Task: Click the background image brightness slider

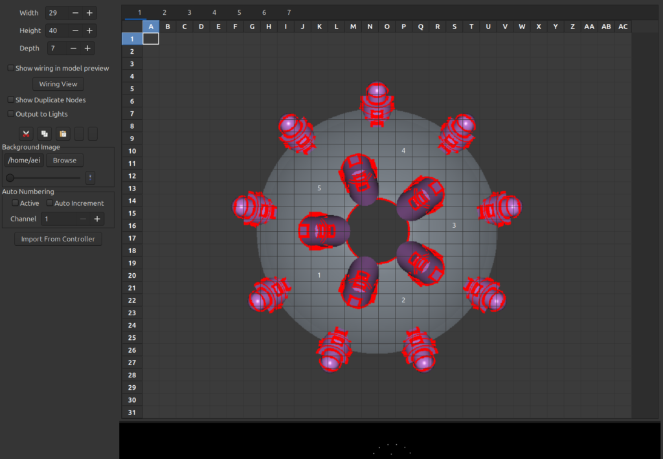Action: (44, 177)
